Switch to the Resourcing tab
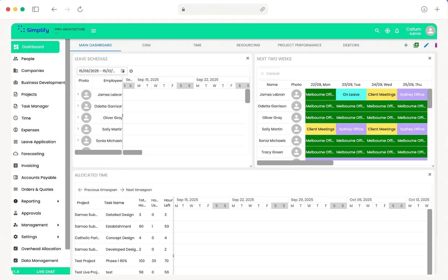 point(248,45)
